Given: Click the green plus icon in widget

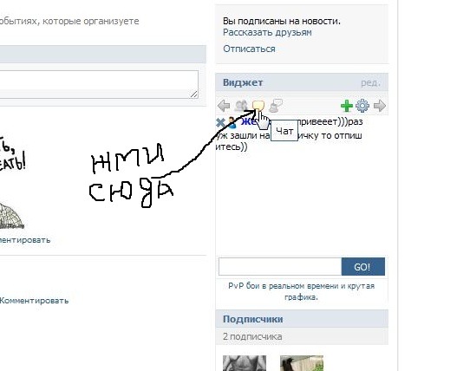Looking at the screenshot, I should 347,106.
